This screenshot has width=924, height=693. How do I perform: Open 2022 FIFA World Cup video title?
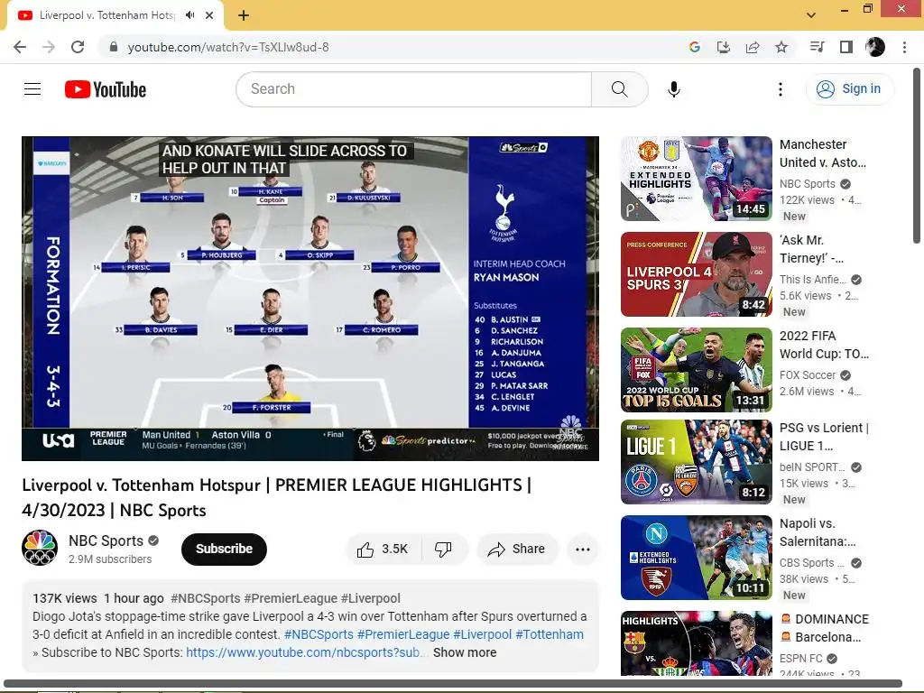pos(824,345)
